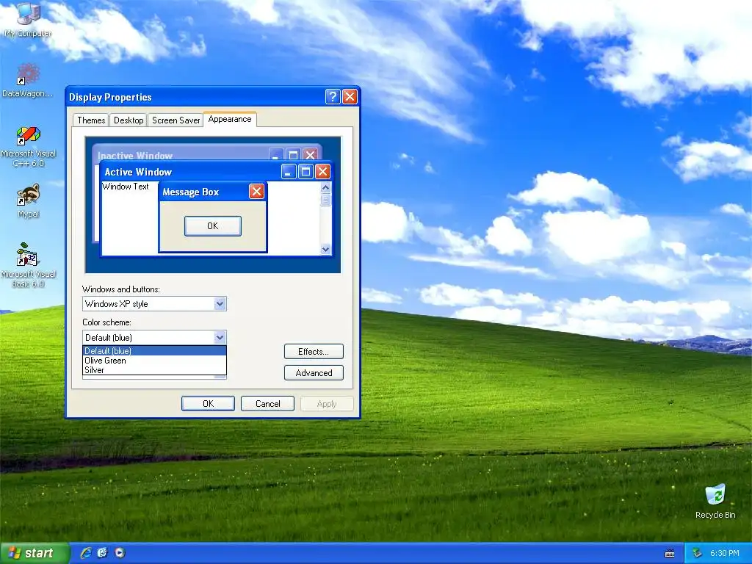
Task: Select the Recycle Bin icon
Action: pyautogui.click(x=715, y=501)
